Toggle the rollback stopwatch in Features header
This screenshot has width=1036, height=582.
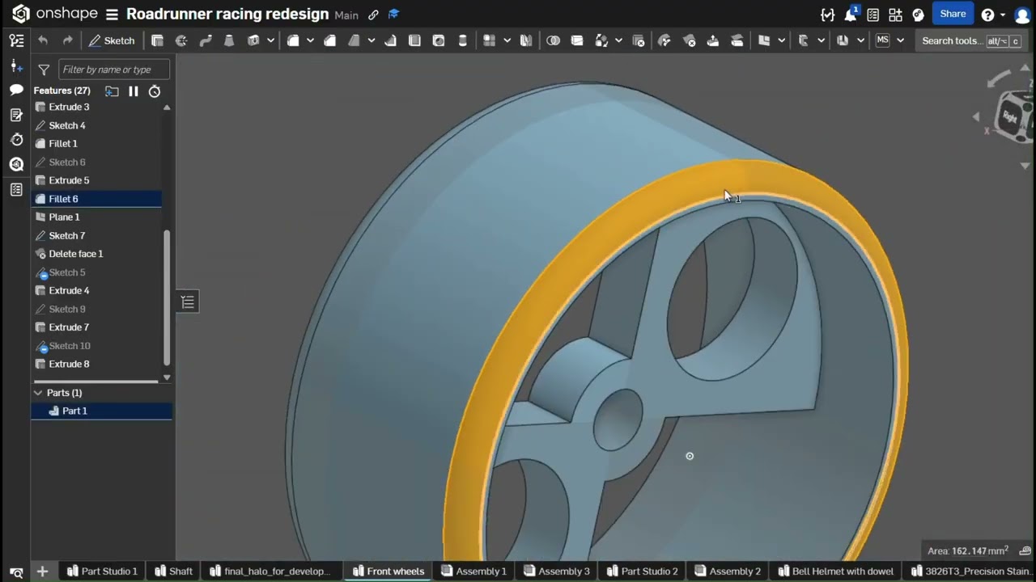point(155,91)
